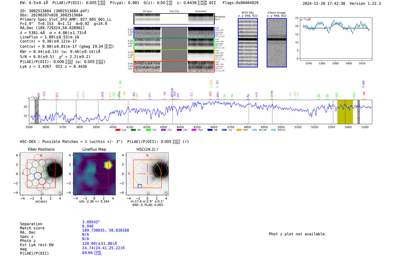
Task: Select the ID: 3002513684 text line
Action: coord(54,11)
